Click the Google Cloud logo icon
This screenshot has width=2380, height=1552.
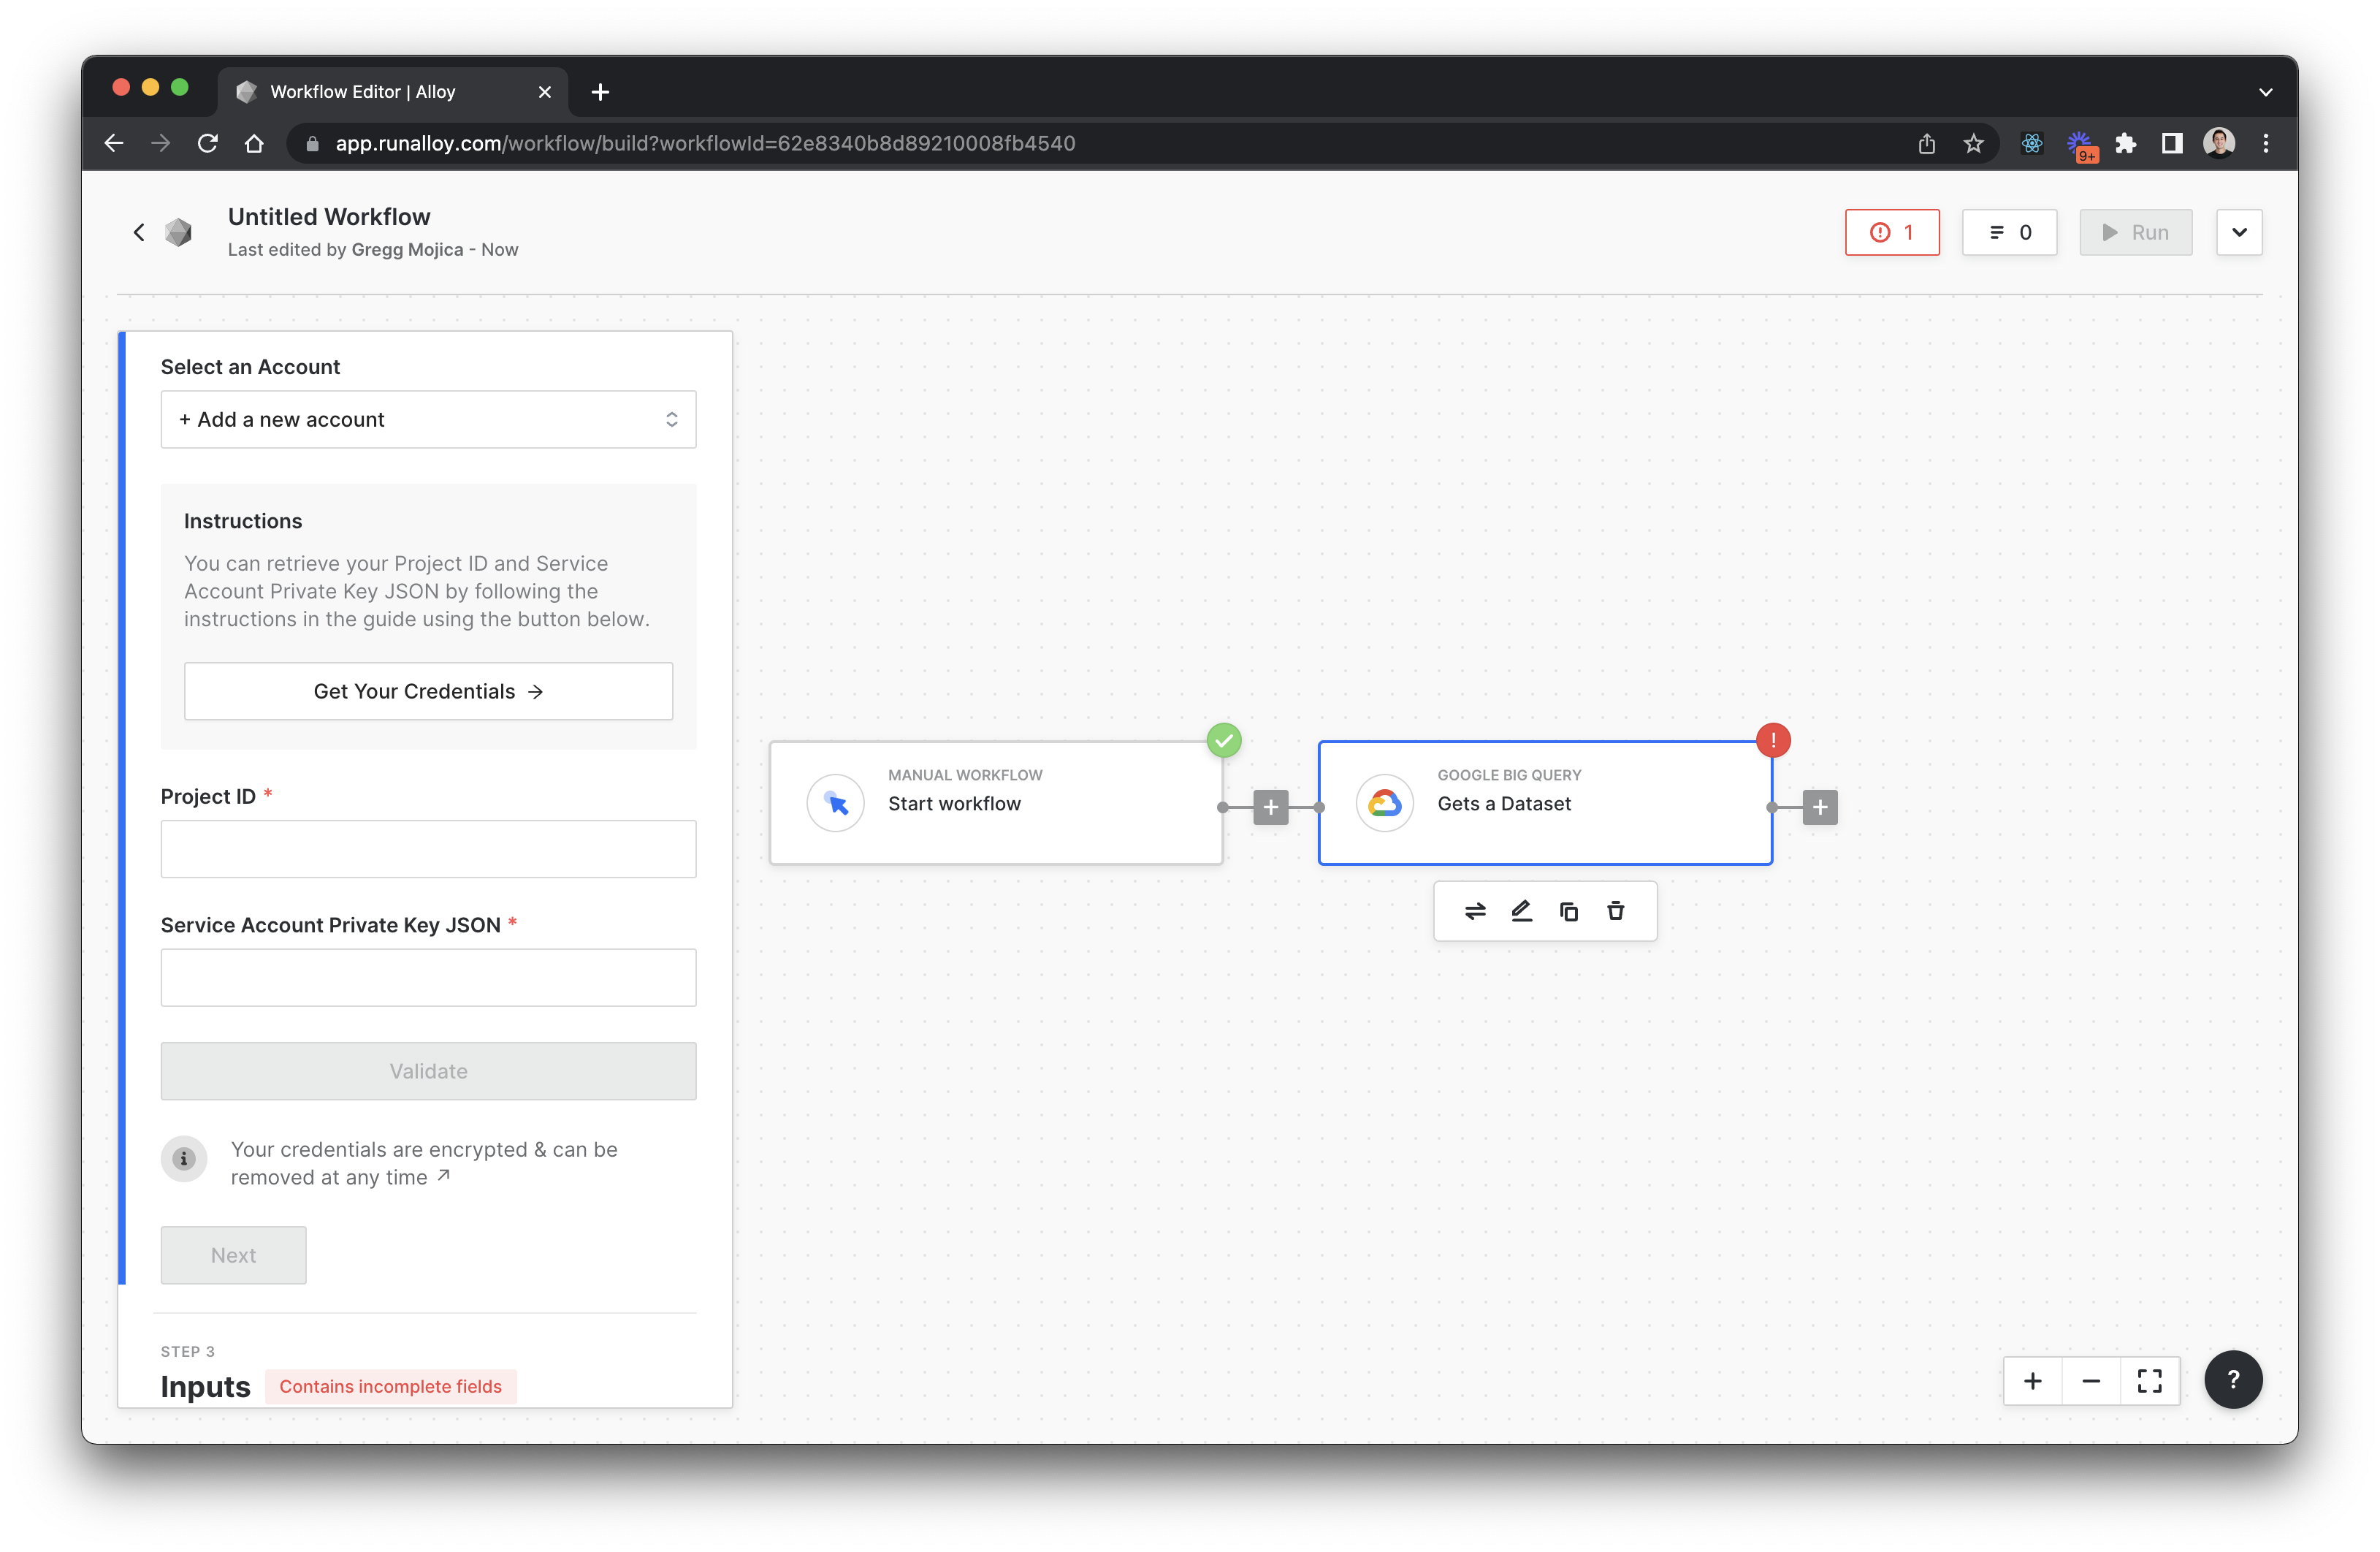(x=1384, y=802)
